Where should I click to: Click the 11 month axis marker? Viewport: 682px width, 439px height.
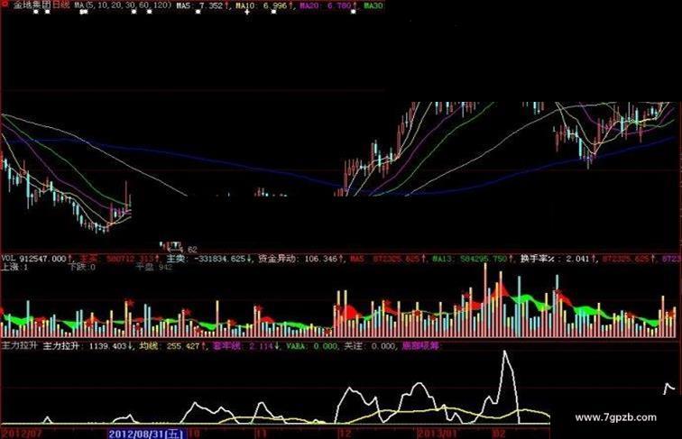tap(261, 434)
